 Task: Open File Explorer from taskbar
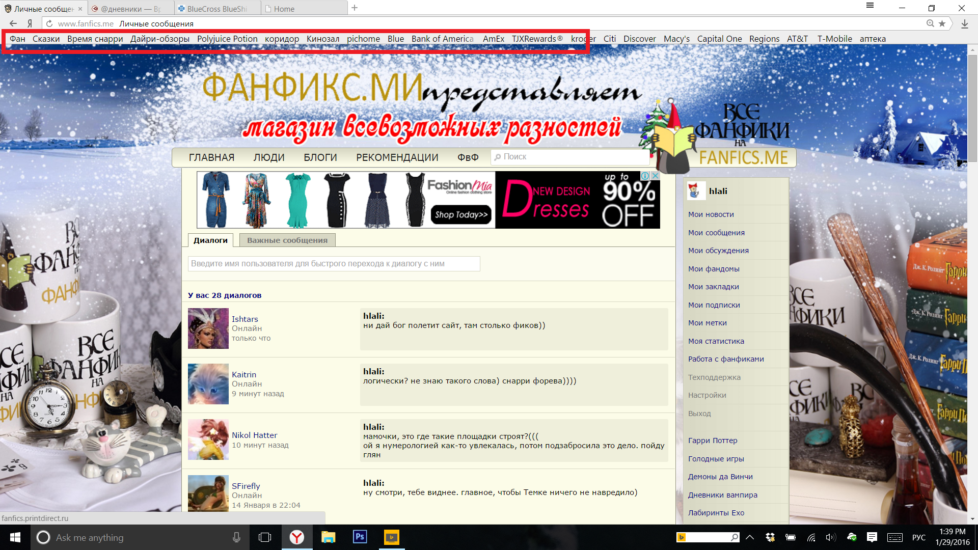pos(329,537)
